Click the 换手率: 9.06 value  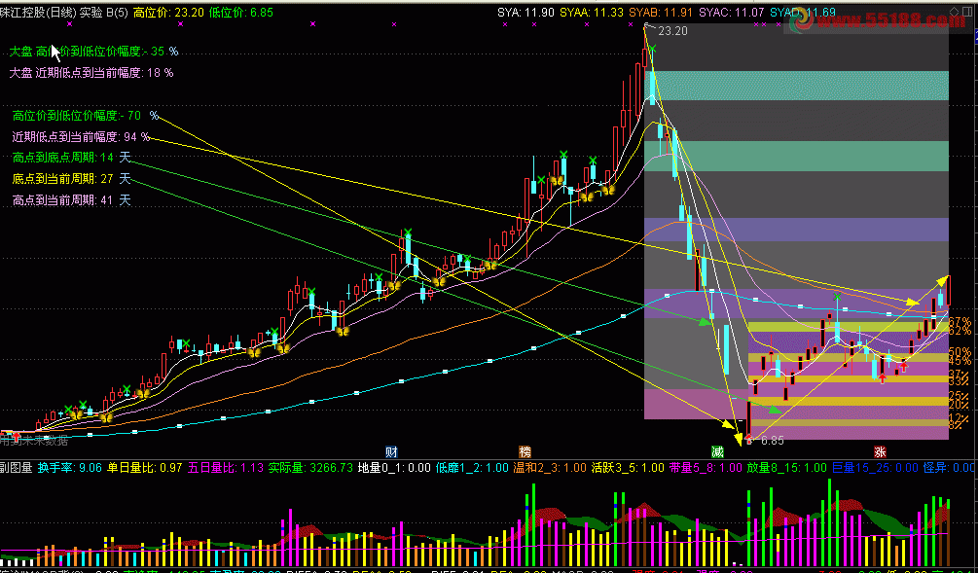pyautogui.click(x=70, y=468)
